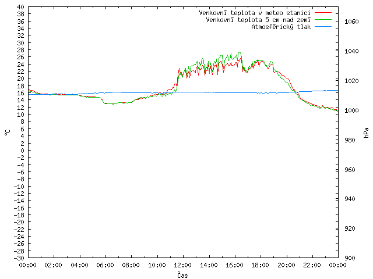Viewport: 373px width, 279px height.
Task: Click the 1020 pressure axis label
Action: pyautogui.click(x=351, y=81)
